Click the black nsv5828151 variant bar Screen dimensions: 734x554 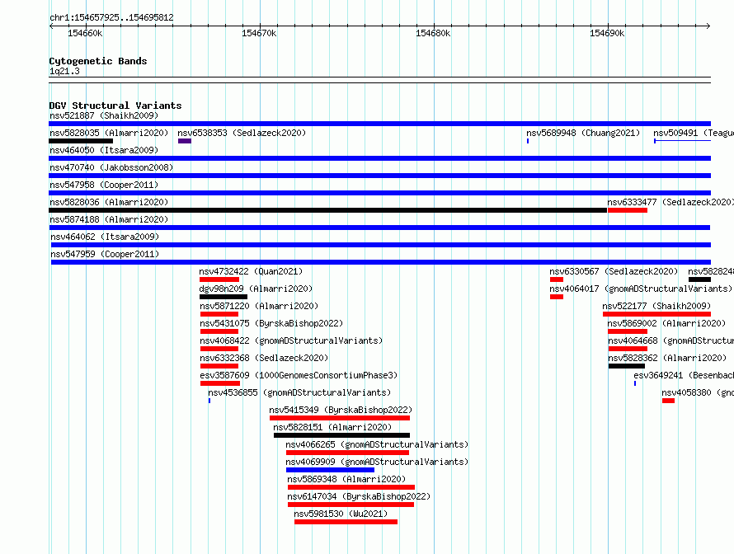[x=341, y=435]
